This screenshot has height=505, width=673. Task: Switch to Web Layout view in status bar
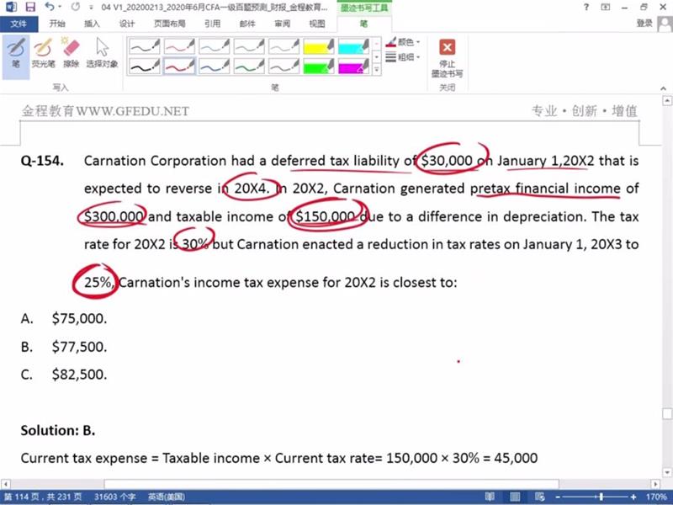click(539, 497)
